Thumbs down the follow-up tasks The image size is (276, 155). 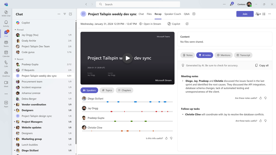(x=265, y=121)
